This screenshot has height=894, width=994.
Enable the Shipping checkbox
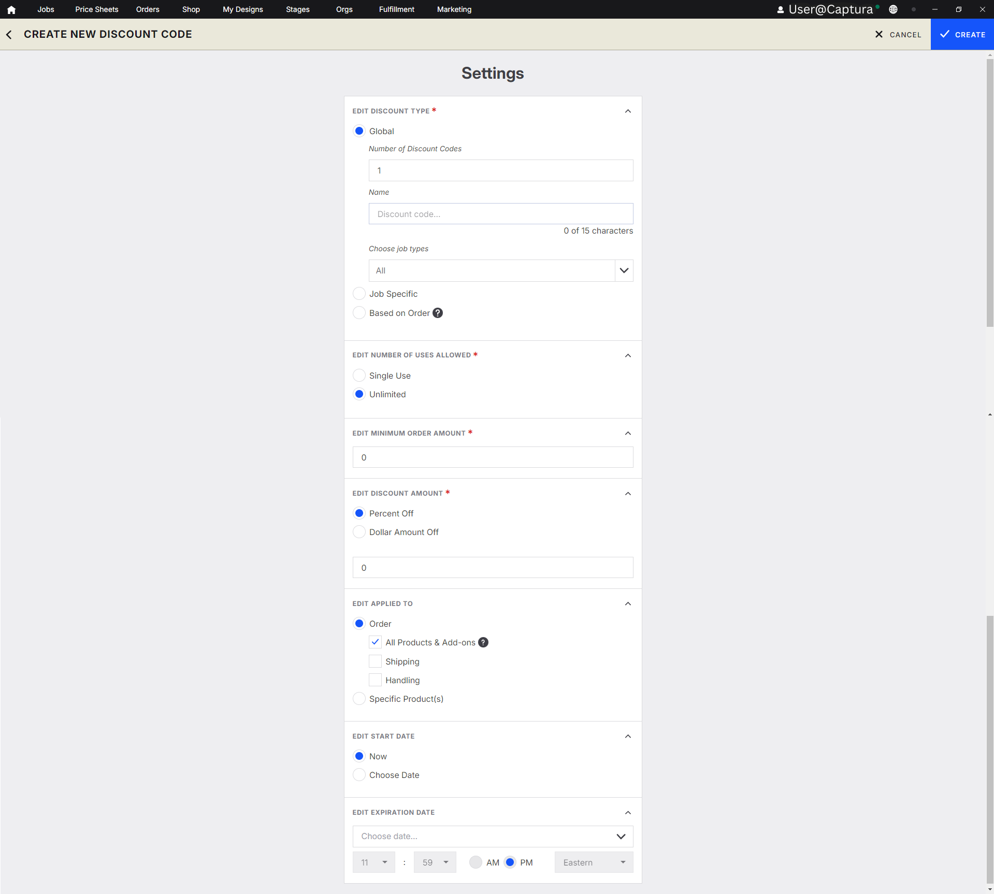pyautogui.click(x=375, y=661)
